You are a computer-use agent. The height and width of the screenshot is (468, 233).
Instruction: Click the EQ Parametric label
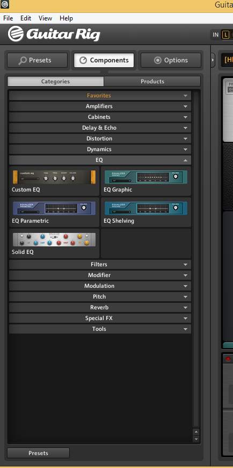pyautogui.click(x=31, y=221)
